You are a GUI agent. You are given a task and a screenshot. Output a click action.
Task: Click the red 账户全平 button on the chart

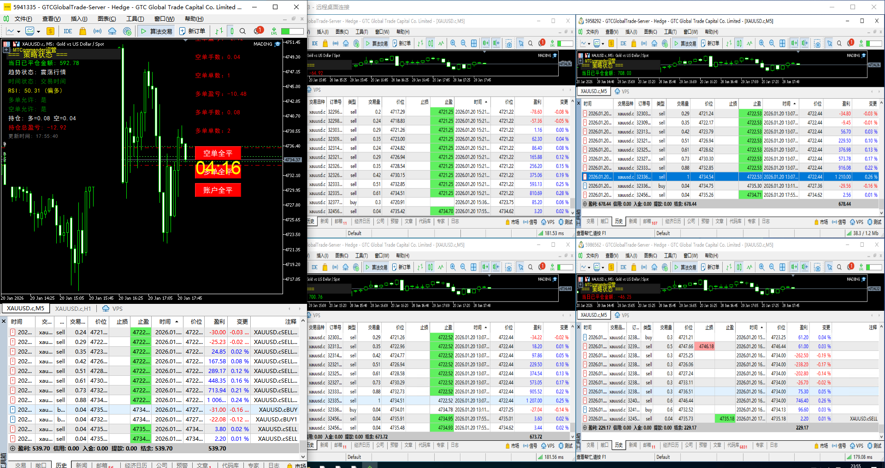tap(218, 190)
